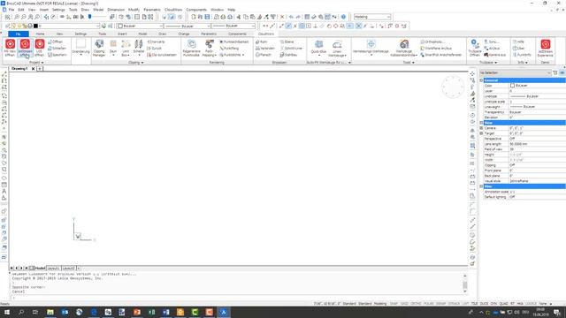Open Excel from the taskbar

click(x=151, y=312)
